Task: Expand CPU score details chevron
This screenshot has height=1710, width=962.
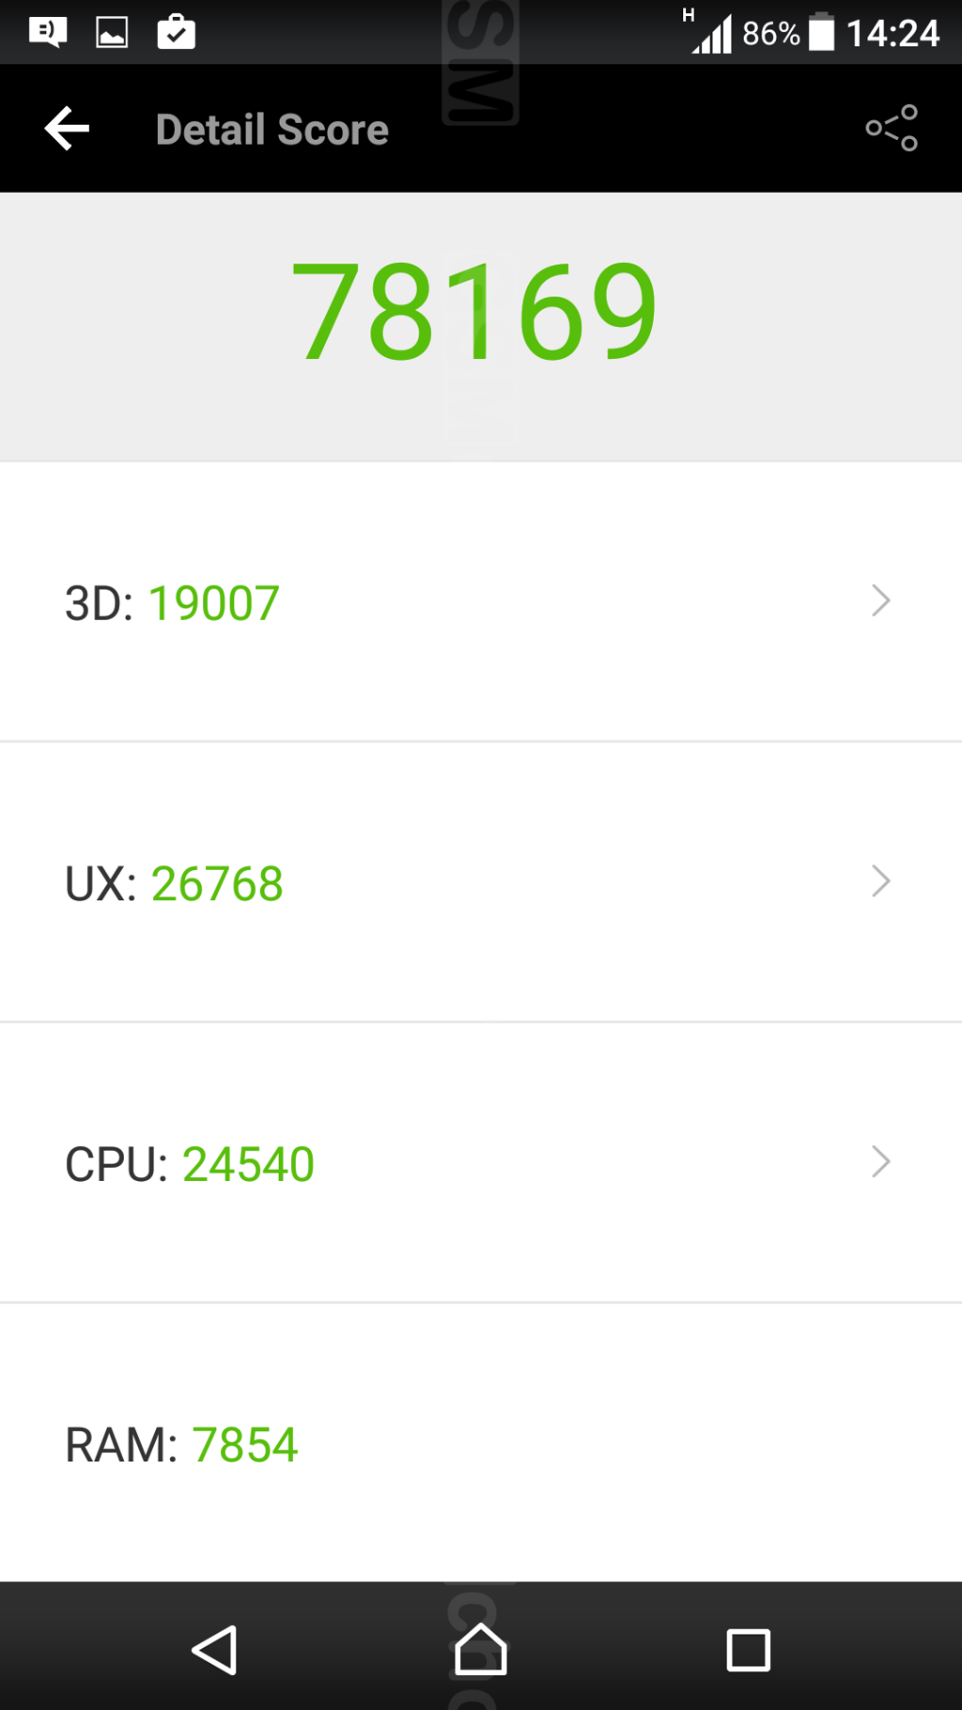Action: pos(880,1162)
